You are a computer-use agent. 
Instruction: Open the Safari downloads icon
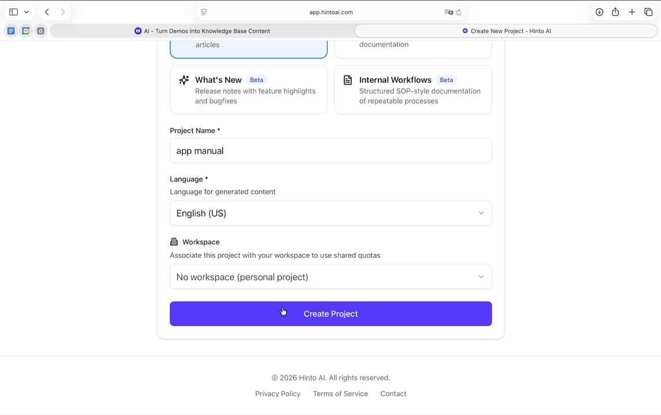pyautogui.click(x=599, y=12)
